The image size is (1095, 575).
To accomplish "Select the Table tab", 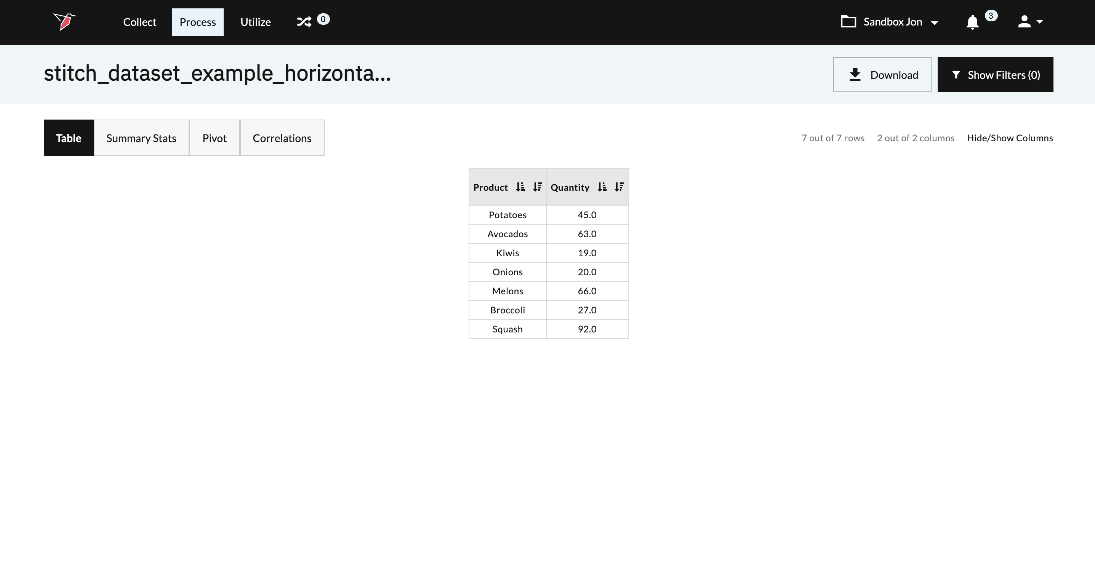I will (69, 138).
